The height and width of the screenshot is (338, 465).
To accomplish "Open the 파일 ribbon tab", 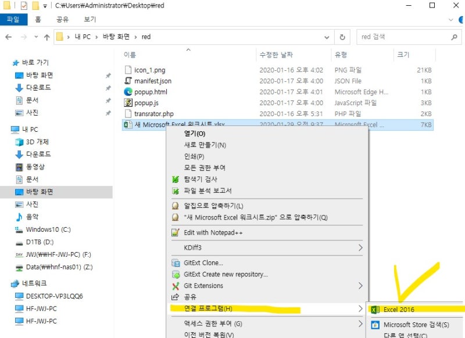I will 13,20.
